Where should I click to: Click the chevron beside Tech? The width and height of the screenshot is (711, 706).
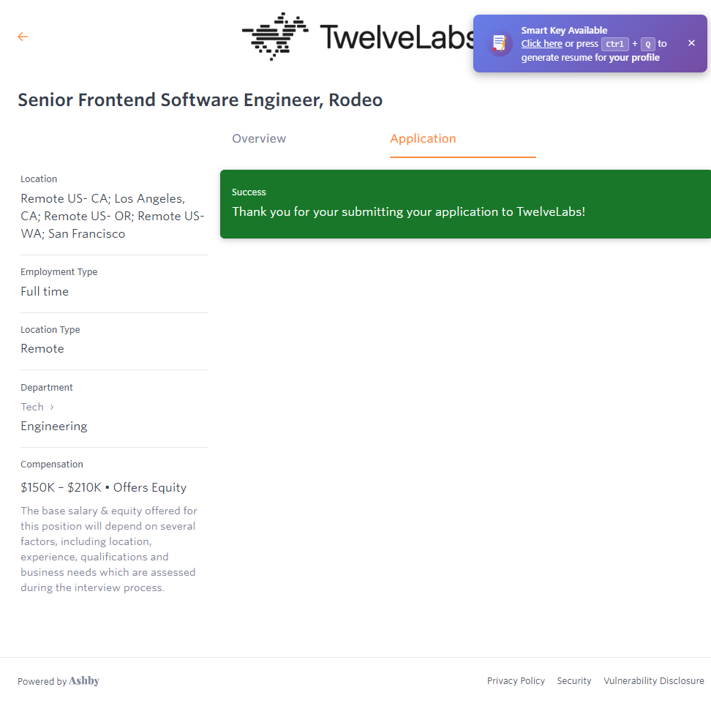(x=51, y=407)
